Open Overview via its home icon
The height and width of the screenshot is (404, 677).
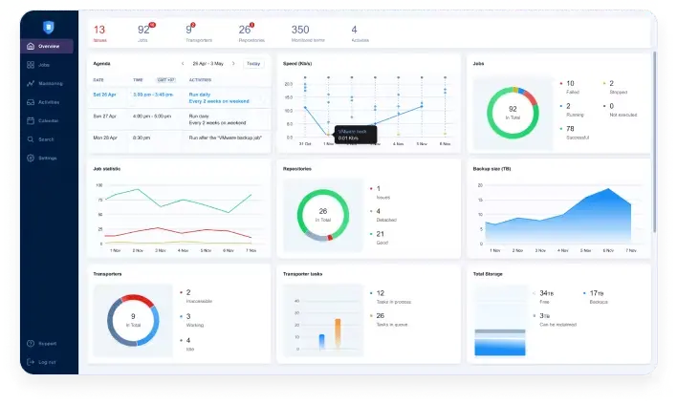tap(31, 46)
